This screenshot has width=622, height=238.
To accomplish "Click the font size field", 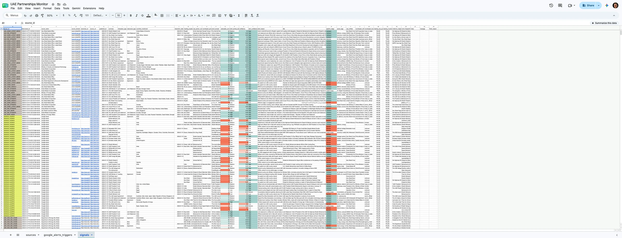I will (x=118, y=16).
